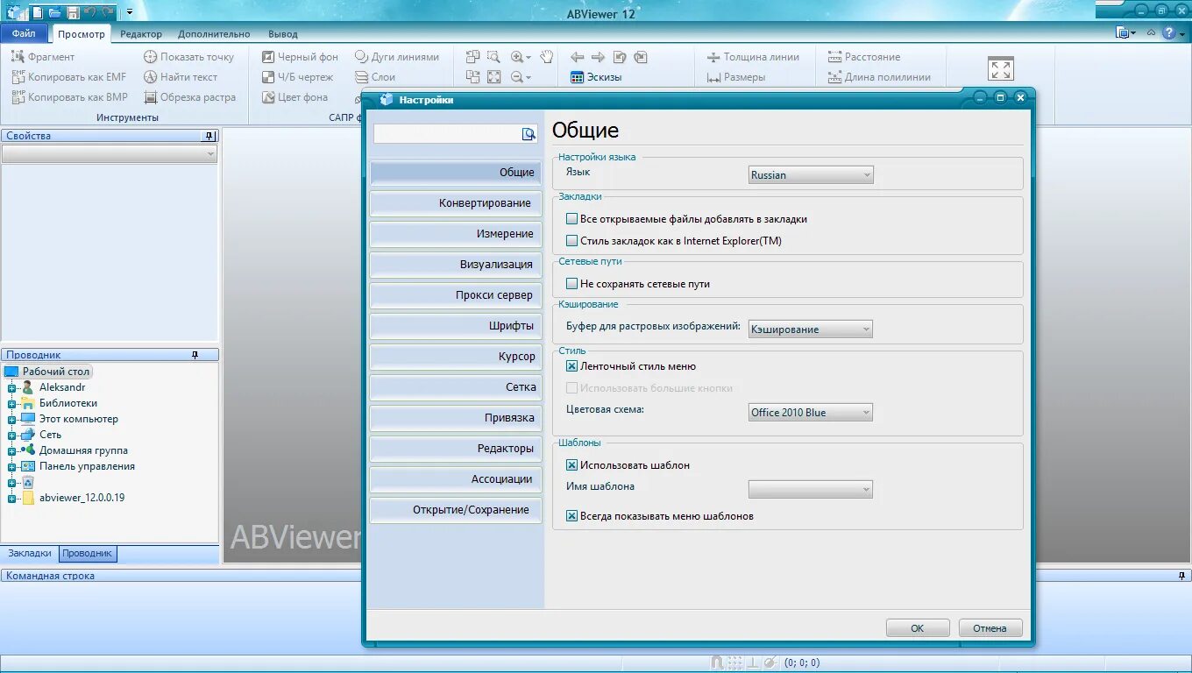The image size is (1192, 673).
Task: Click the Undo arrow in quick access toolbar
Action: (x=90, y=12)
